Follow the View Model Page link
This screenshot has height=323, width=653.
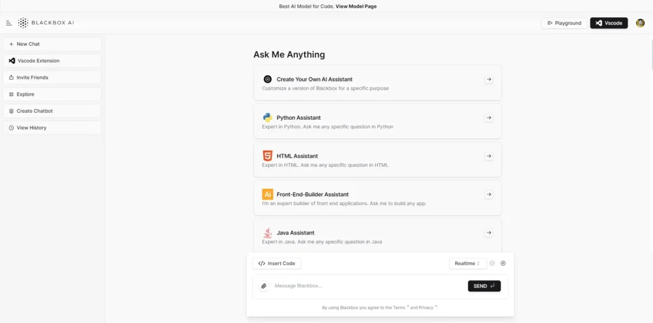point(356,6)
